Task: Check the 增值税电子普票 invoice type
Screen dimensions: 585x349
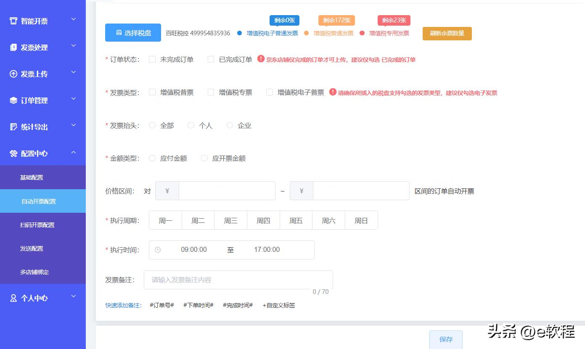Action: (269, 92)
